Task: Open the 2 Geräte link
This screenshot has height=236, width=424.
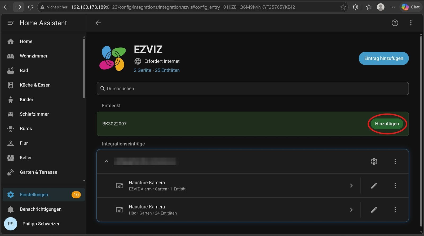Action: (142, 70)
